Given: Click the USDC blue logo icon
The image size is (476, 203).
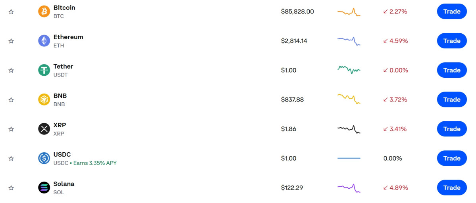Looking at the screenshot, I should [44, 158].
